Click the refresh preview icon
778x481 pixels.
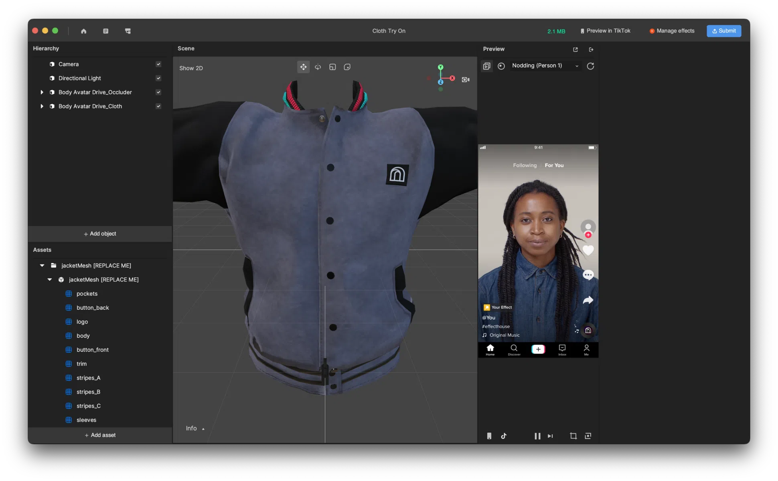(590, 66)
